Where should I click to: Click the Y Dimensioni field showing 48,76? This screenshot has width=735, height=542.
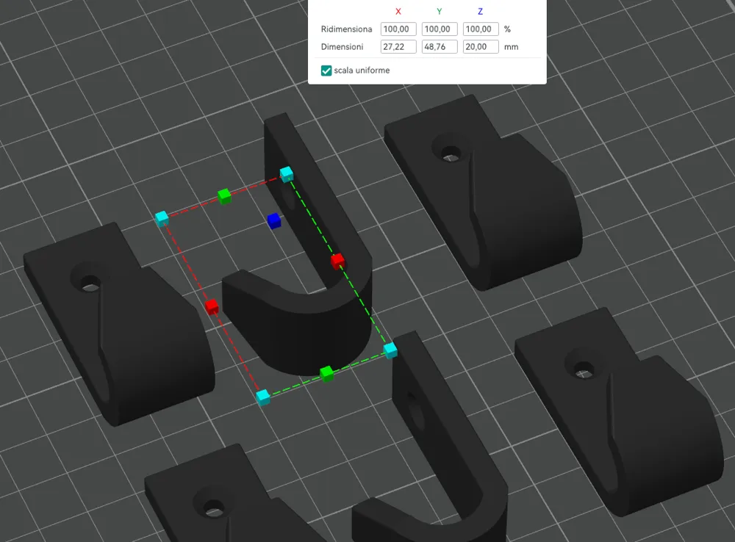[439, 46]
